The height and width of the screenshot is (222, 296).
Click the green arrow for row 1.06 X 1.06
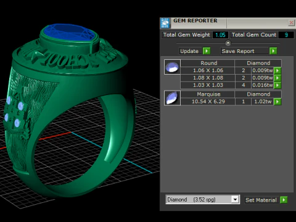(x=277, y=70)
